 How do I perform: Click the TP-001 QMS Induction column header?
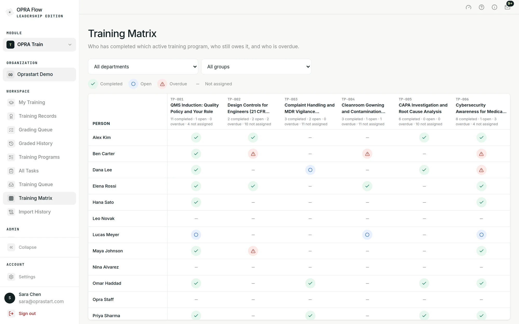point(196,111)
